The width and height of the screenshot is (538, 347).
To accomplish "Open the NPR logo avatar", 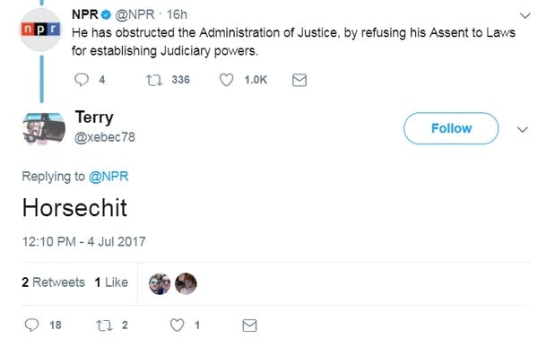I will click(41, 30).
